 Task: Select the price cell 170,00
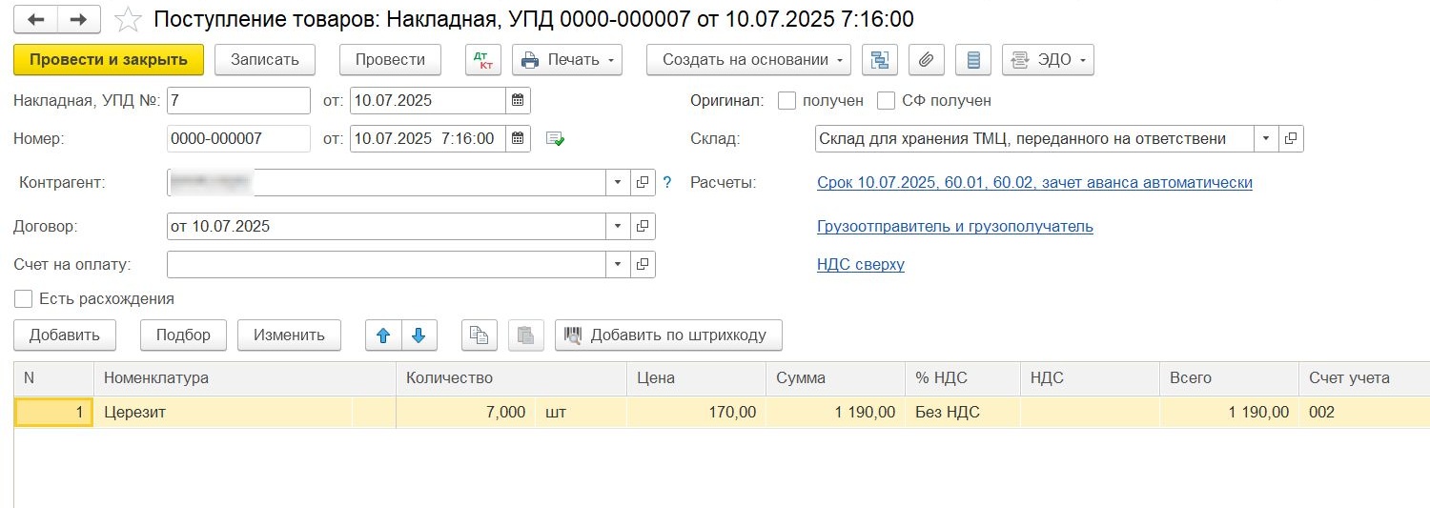coord(696,413)
